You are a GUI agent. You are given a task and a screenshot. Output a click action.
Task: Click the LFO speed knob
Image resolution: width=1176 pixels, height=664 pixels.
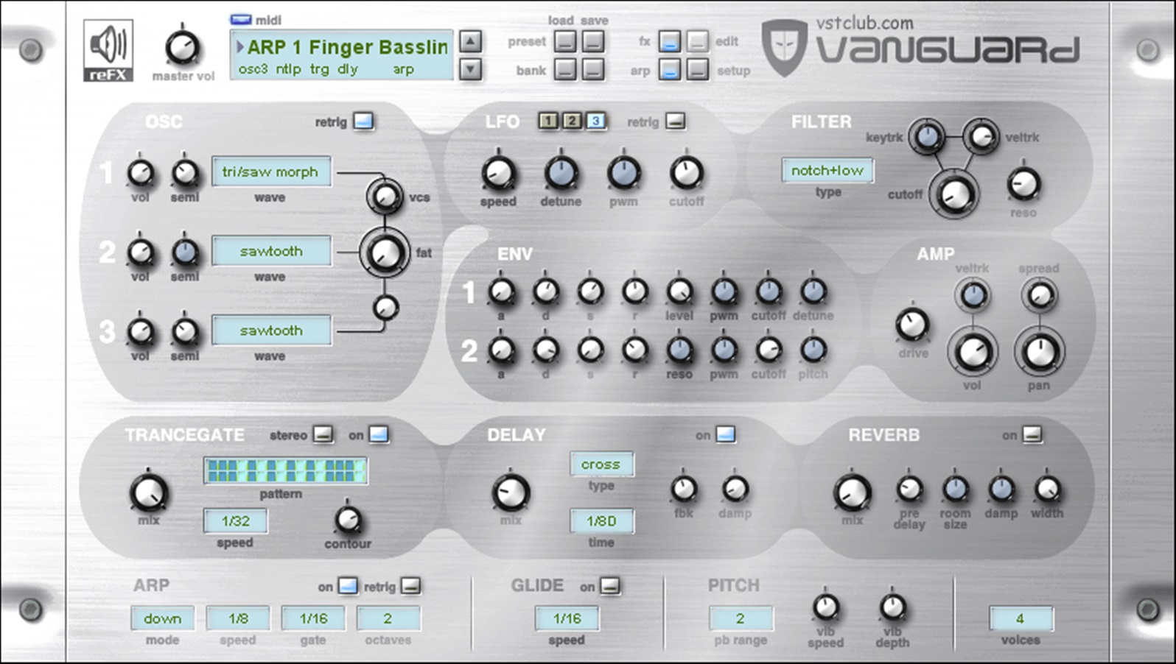(498, 174)
